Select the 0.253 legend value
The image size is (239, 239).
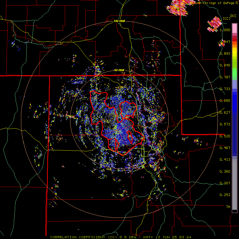click(225, 195)
